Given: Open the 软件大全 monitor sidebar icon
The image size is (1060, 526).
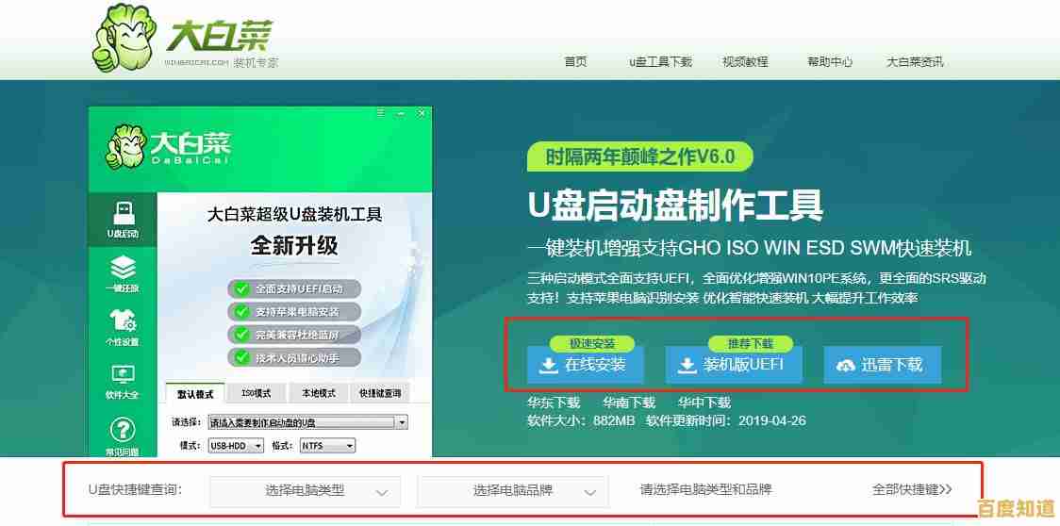Looking at the screenshot, I should [x=123, y=382].
